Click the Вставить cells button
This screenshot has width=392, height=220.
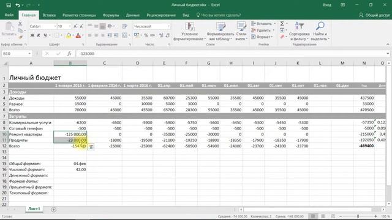click(x=263, y=24)
